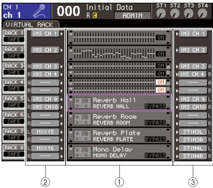Toggle SAFE for Rack 1
The image size is (213, 188).
[x=14, y=40]
